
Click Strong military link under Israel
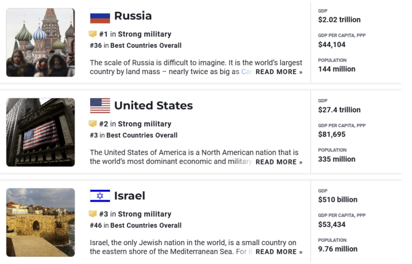pyautogui.click(x=145, y=214)
